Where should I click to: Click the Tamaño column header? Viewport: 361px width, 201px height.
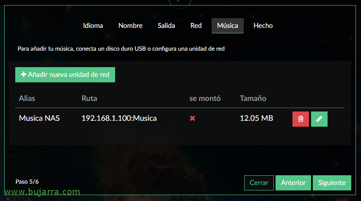(253, 98)
